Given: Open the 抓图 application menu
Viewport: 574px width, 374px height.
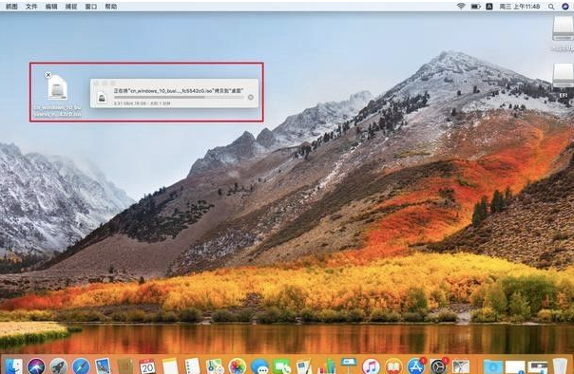Looking at the screenshot, I should [11, 7].
